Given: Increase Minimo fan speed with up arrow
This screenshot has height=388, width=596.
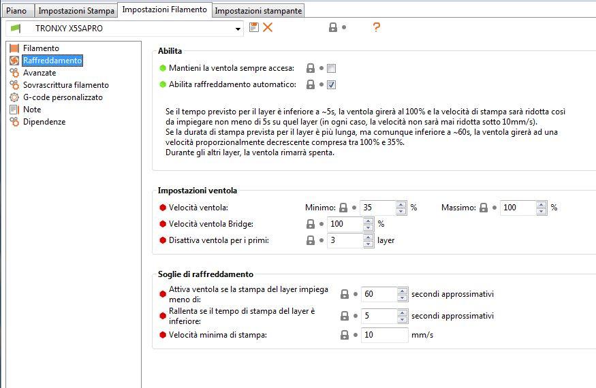Looking at the screenshot, I should pos(401,204).
